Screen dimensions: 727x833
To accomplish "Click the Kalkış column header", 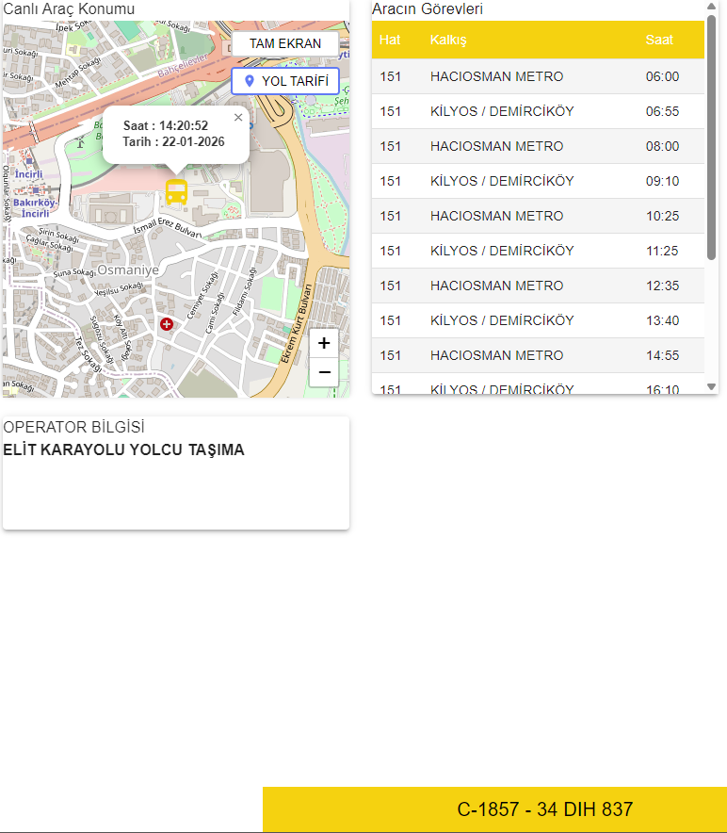I will (448, 40).
